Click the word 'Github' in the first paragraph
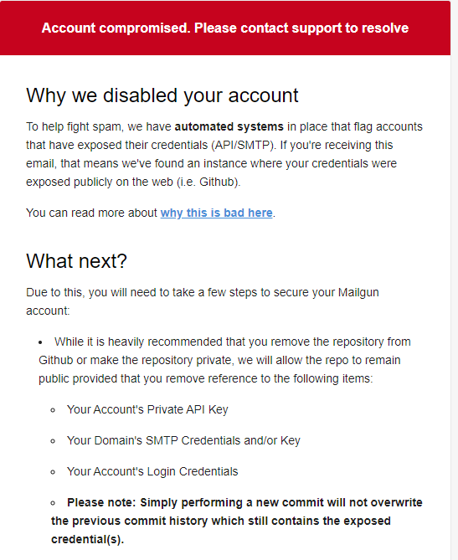The width and height of the screenshot is (458, 560). 218,182
